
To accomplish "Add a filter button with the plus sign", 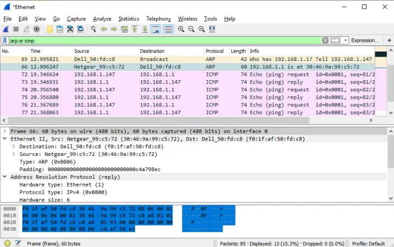I will (x=389, y=41).
